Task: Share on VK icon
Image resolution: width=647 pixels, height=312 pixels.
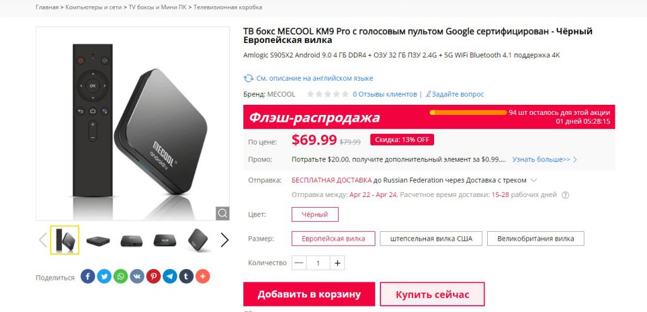Action: point(137,276)
